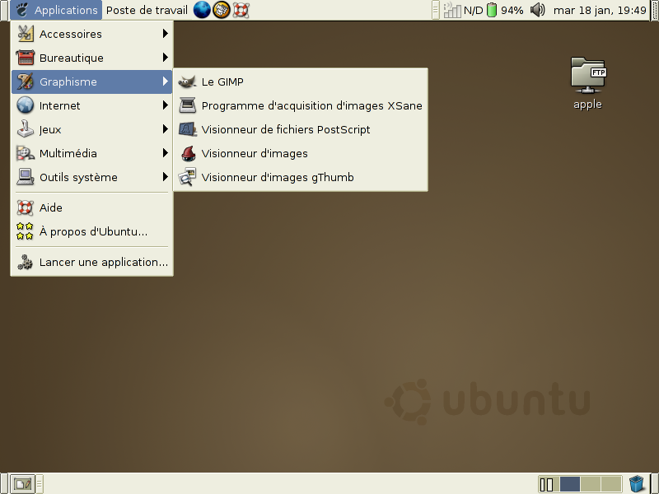Switch to the last workspace in switcher
659x494 pixels.
pos(611,484)
